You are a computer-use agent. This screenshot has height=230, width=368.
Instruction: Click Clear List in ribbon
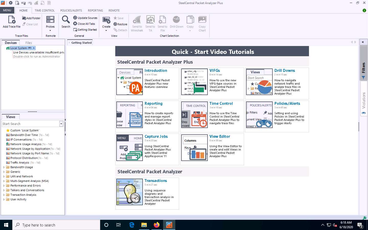point(30,24)
